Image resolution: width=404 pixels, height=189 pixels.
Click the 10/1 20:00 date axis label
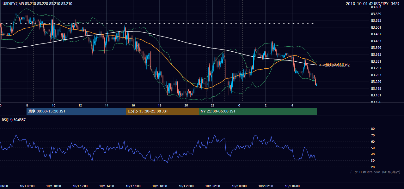(186, 186)
